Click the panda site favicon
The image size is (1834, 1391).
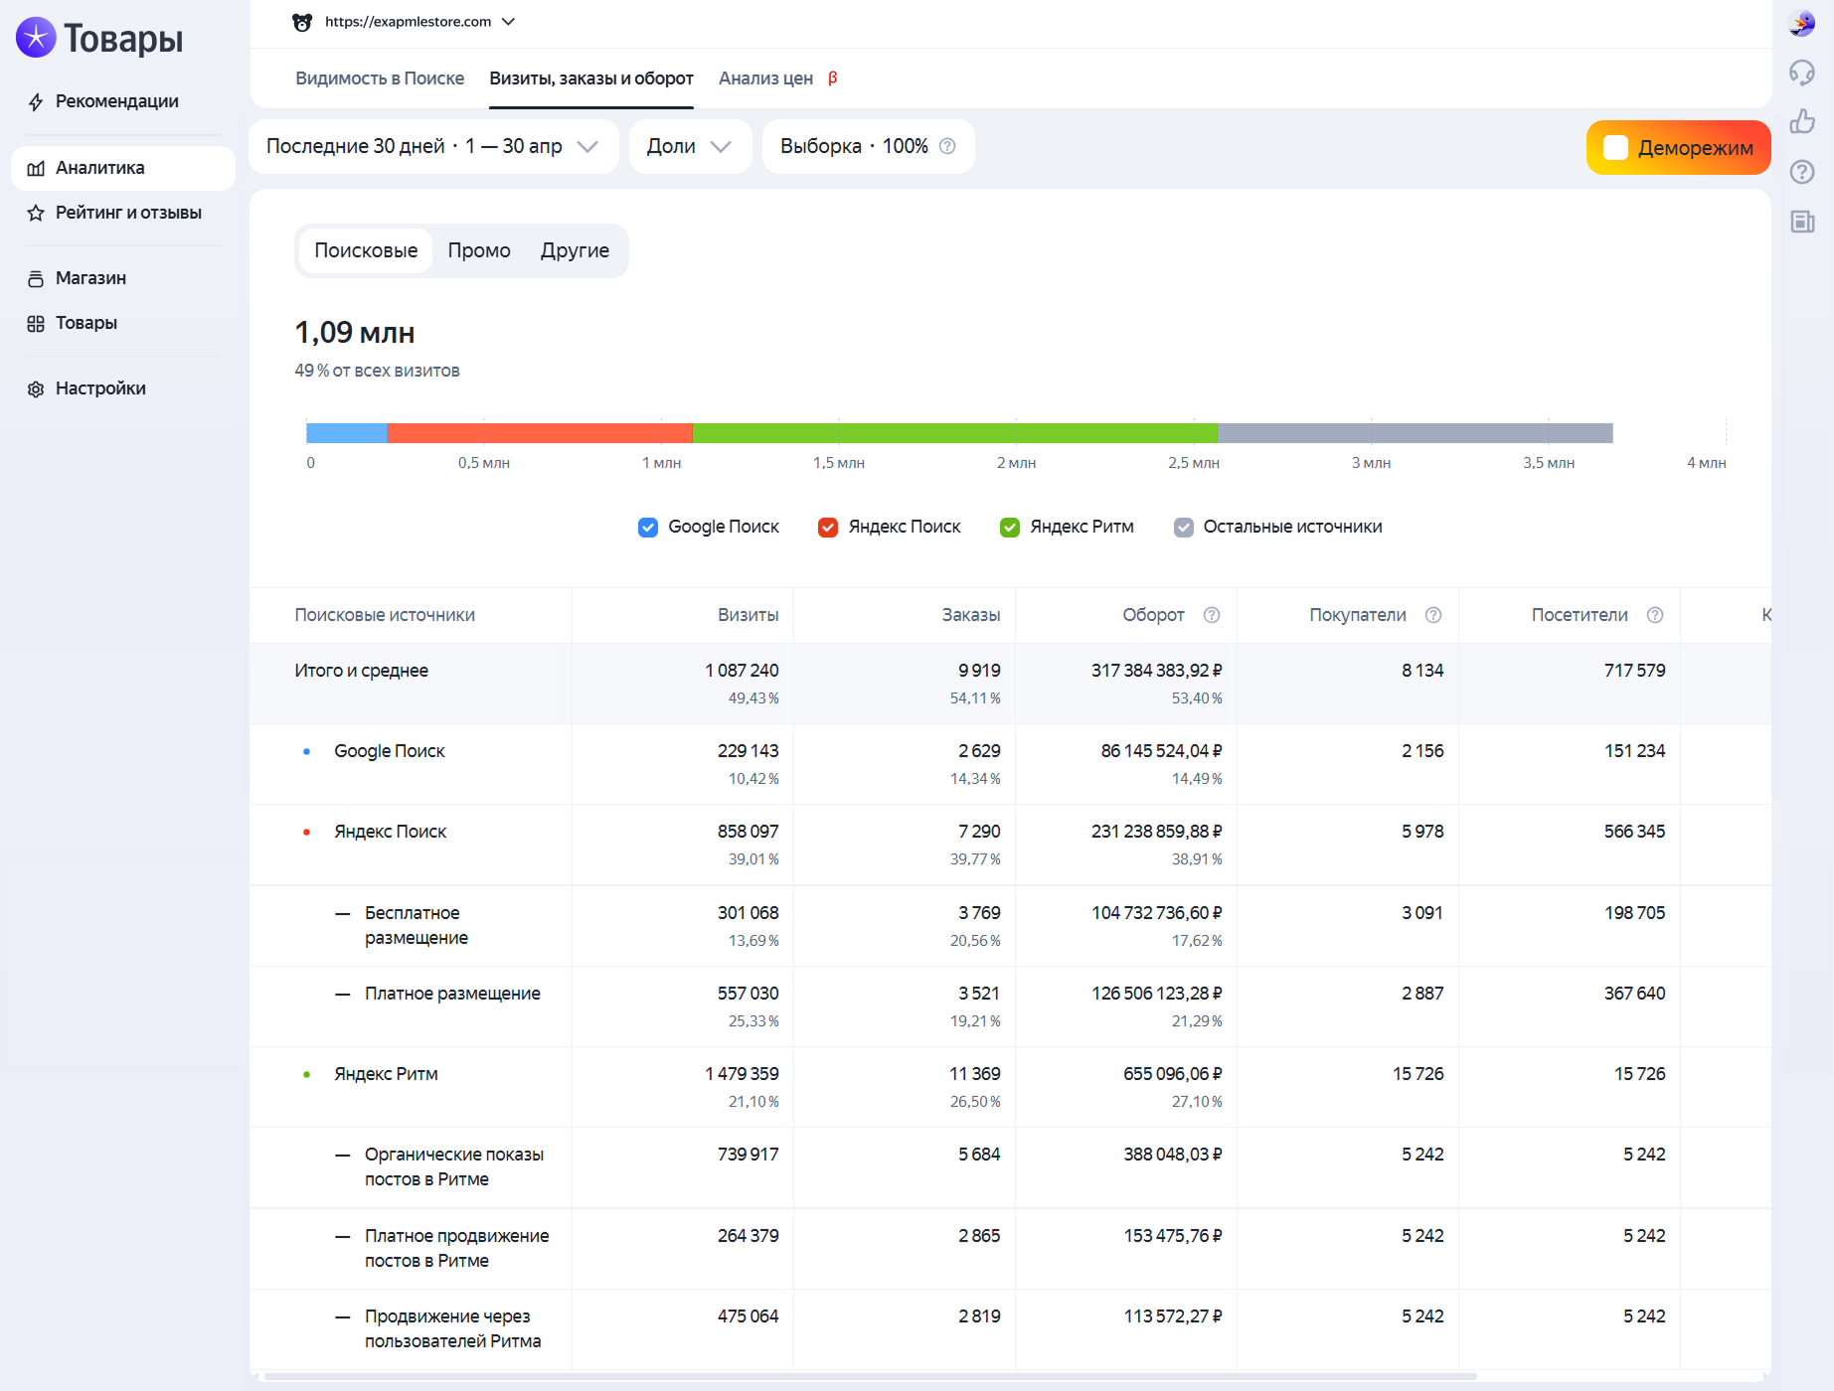(302, 22)
